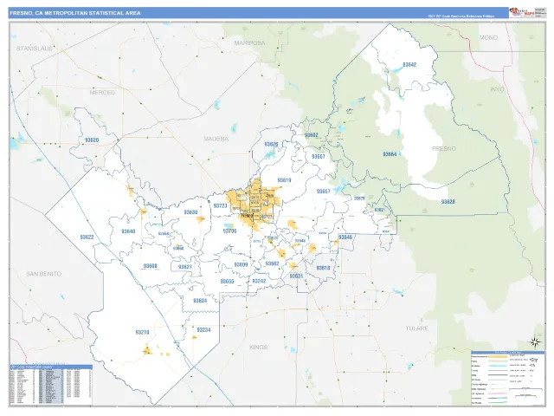Select the orange swatch in legend
The height and width of the screenshot is (416, 554).
[x=499, y=356]
